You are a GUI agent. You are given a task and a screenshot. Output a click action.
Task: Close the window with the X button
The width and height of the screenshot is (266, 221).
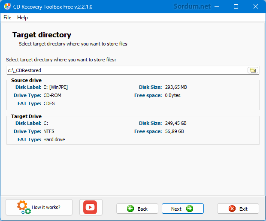pyautogui.click(x=255, y=6)
